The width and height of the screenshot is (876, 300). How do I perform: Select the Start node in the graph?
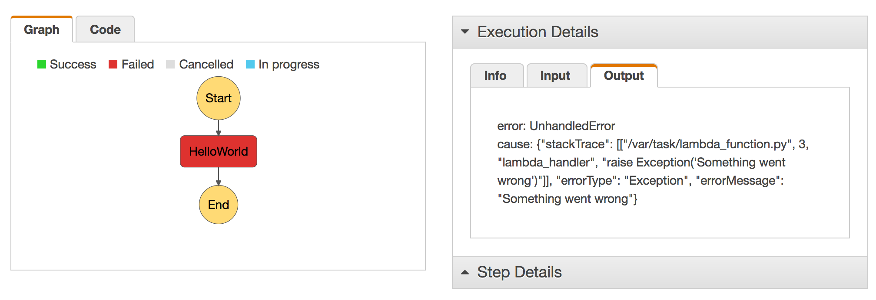[218, 98]
